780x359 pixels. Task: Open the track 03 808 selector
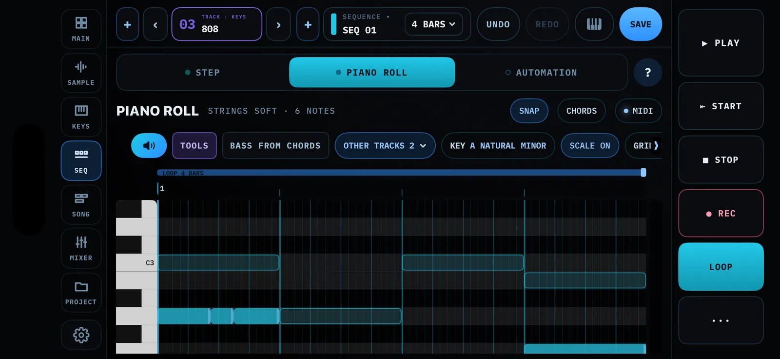click(x=216, y=24)
